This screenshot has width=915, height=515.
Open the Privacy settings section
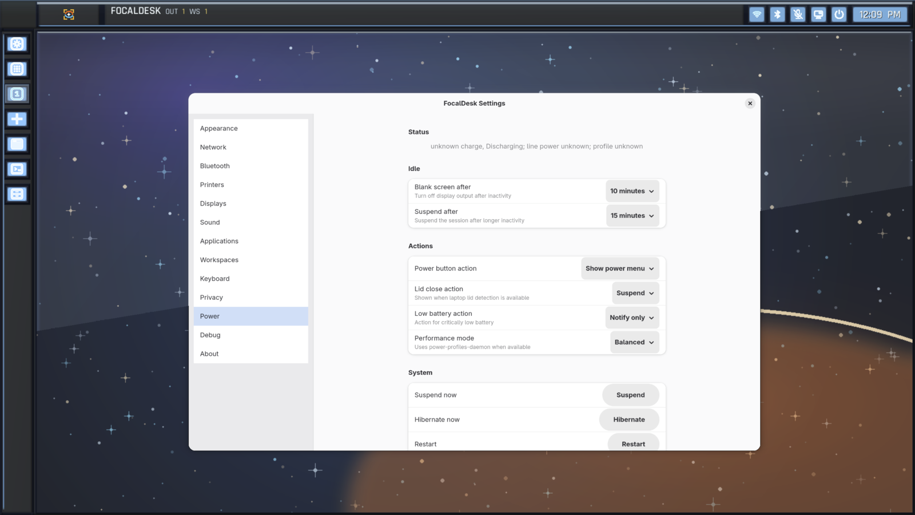pyautogui.click(x=251, y=298)
